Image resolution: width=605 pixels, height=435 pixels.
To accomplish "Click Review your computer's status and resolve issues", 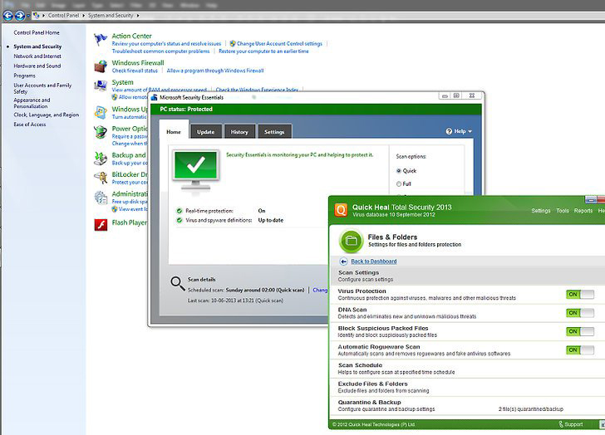I will tap(166, 43).
